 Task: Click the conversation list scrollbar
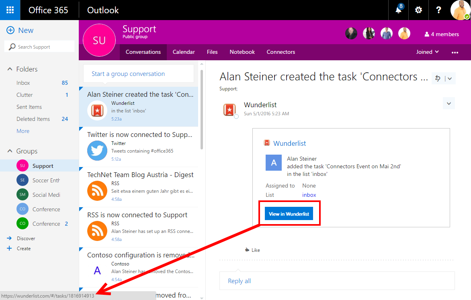202,110
